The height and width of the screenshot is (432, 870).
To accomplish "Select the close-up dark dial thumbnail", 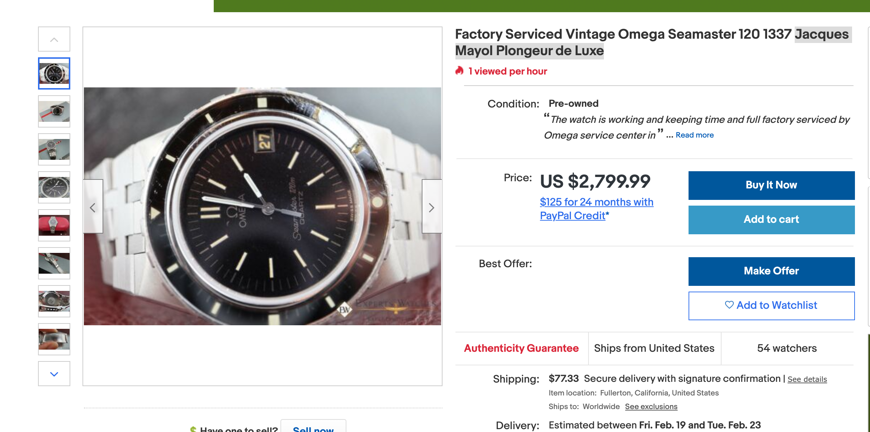I will [54, 187].
